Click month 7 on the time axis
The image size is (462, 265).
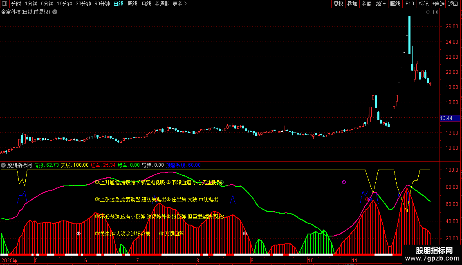tap(137, 260)
